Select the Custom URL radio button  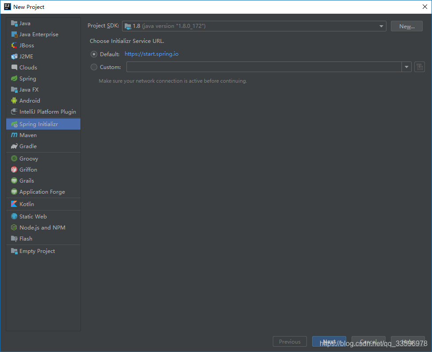94,67
